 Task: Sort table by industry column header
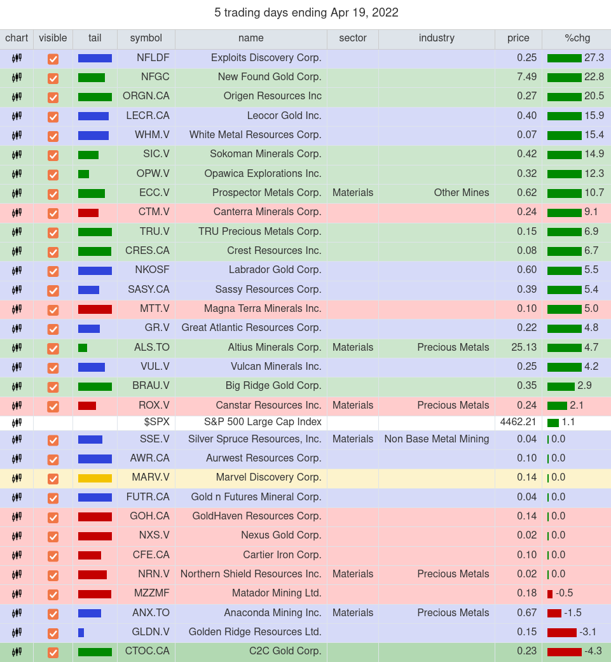click(x=436, y=39)
